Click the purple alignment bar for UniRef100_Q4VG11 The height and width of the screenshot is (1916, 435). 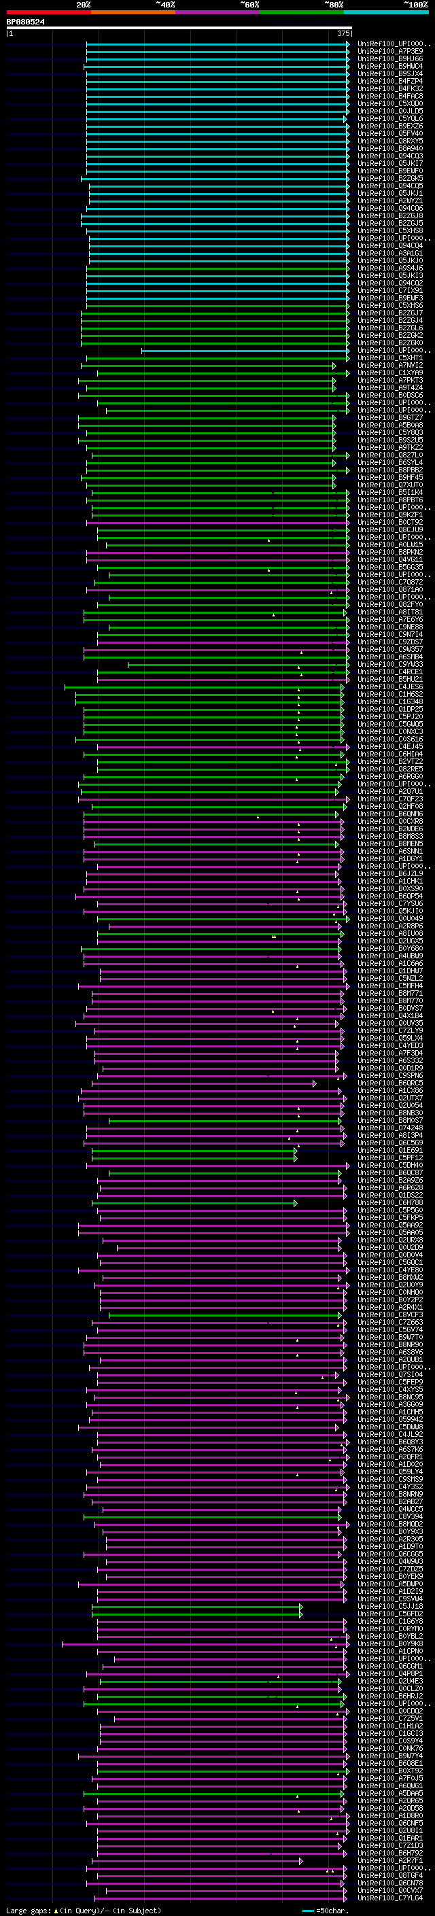[217, 559]
